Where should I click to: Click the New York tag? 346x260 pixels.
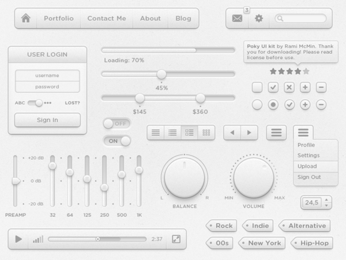pyautogui.click(x=262, y=243)
